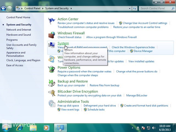The height and width of the screenshot is (132, 176).
Task: Open Windows Explorer folder on taskbar
Action: [x=33, y=128]
